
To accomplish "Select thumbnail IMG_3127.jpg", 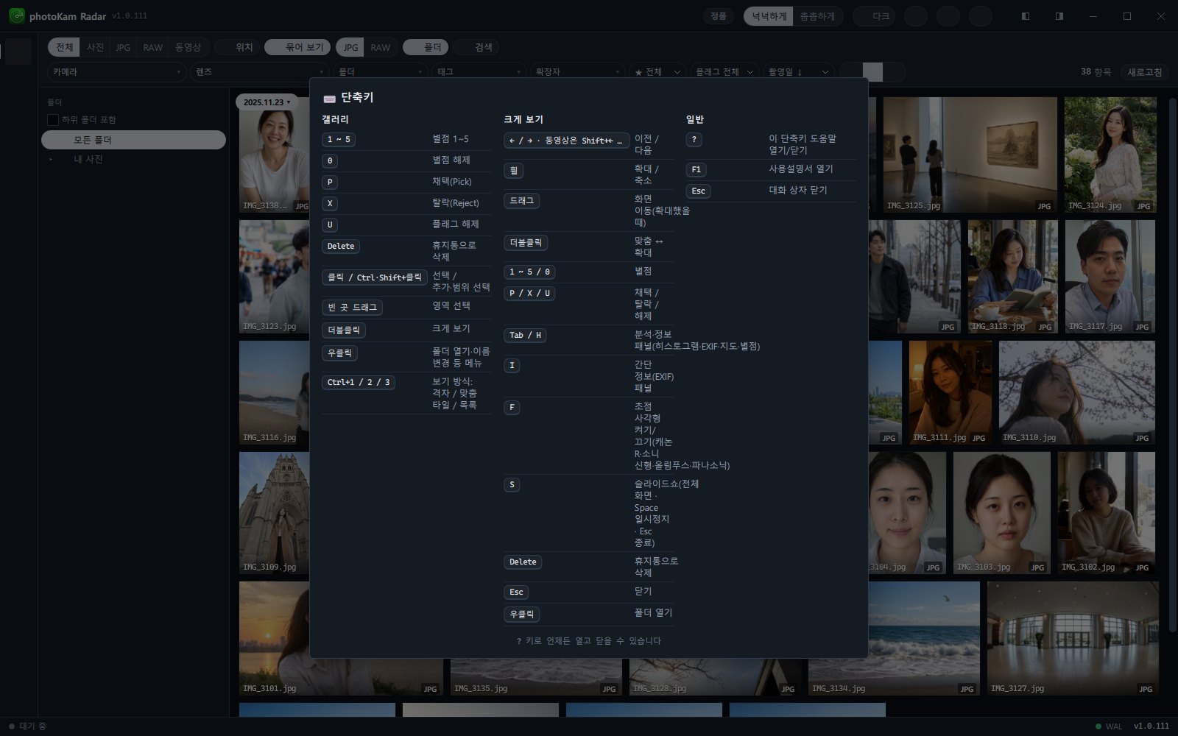I will (x=1073, y=639).
